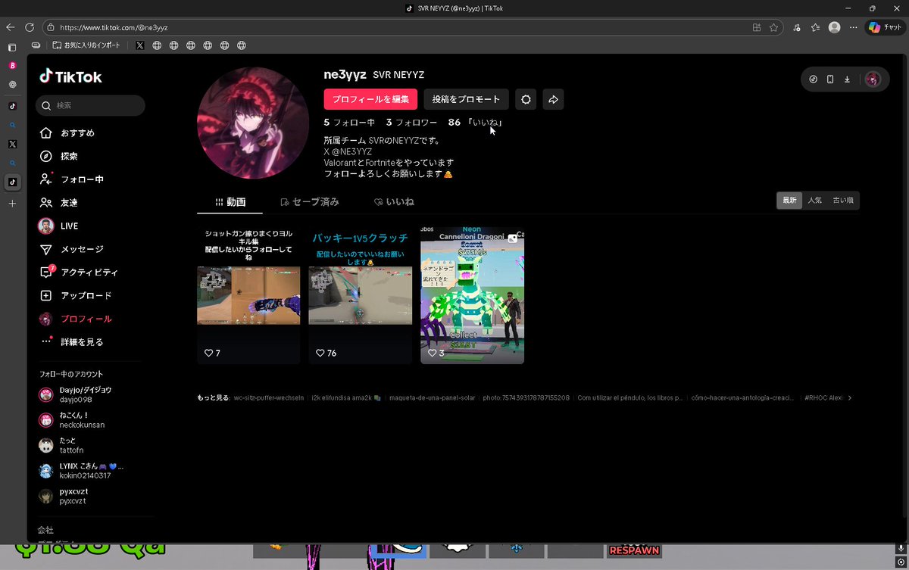909x570 pixels.
Task: Open X bookmark in favorites bar
Action: (x=139, y=45)
